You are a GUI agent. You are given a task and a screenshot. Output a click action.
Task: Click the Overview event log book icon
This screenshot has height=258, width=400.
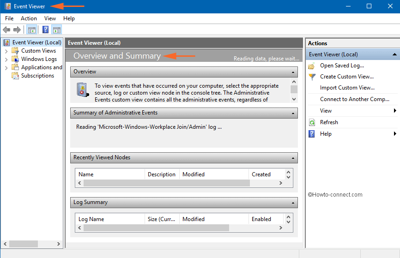coord(83,90)
